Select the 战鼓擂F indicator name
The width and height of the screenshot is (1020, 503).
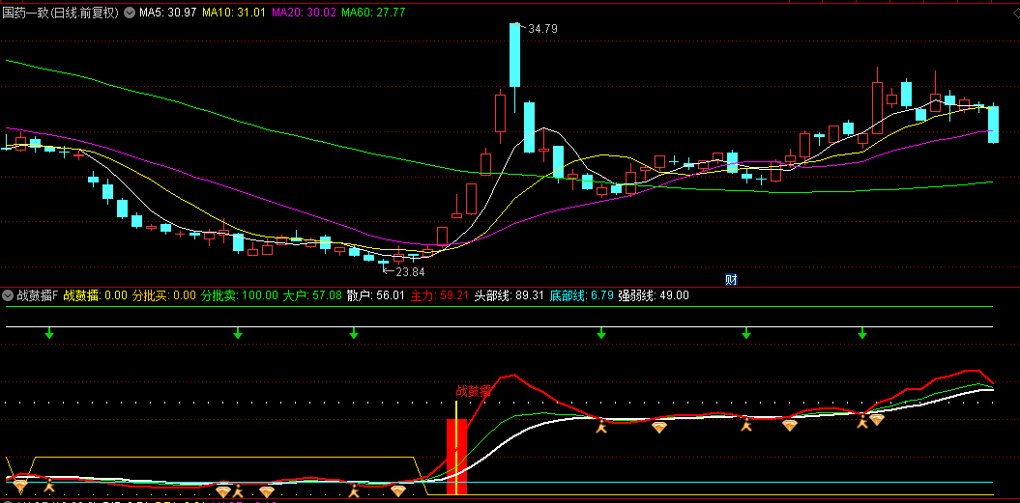[37, 295]
